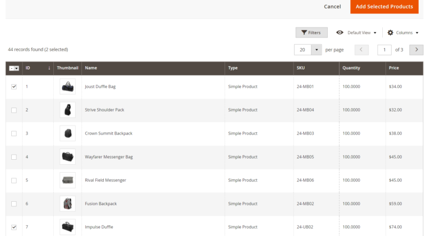This screenshot has height=236, width=431.
Task: Open the Filters panel text label
Action: tap(314, 33)
